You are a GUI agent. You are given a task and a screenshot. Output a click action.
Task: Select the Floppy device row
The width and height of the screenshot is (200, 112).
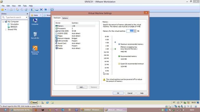click(x=75, y=36)
